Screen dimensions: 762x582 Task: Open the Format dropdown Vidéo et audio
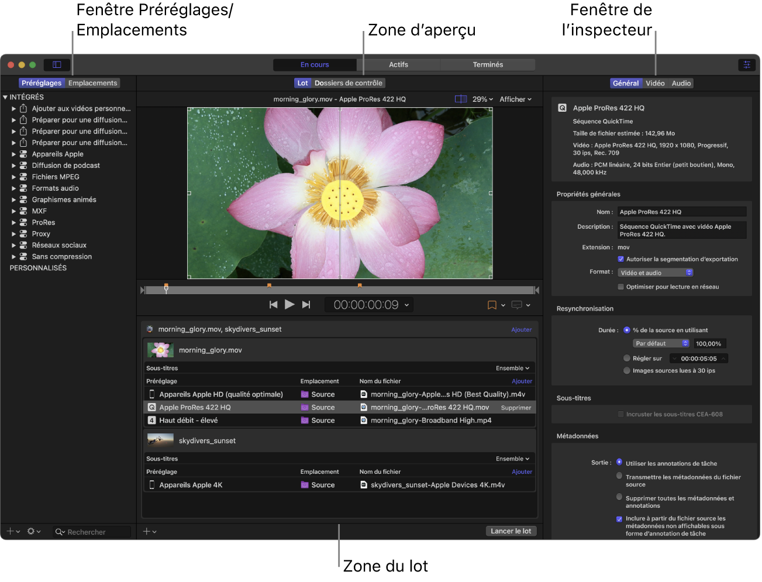(655, 273)
